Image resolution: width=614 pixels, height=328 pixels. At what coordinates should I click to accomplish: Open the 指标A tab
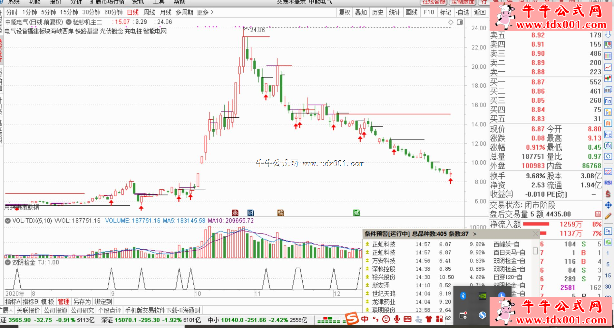pyautogui.click(x=13, y=302)
